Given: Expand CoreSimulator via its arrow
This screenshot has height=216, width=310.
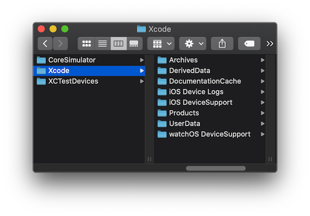Looking at the screenshot, I should pos(142,60).
